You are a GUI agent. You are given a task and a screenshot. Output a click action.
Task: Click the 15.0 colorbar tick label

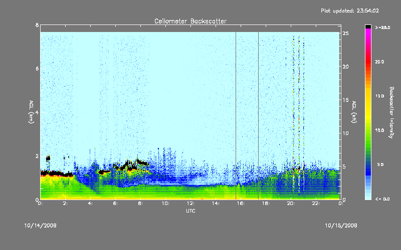[x=379, y=96]
